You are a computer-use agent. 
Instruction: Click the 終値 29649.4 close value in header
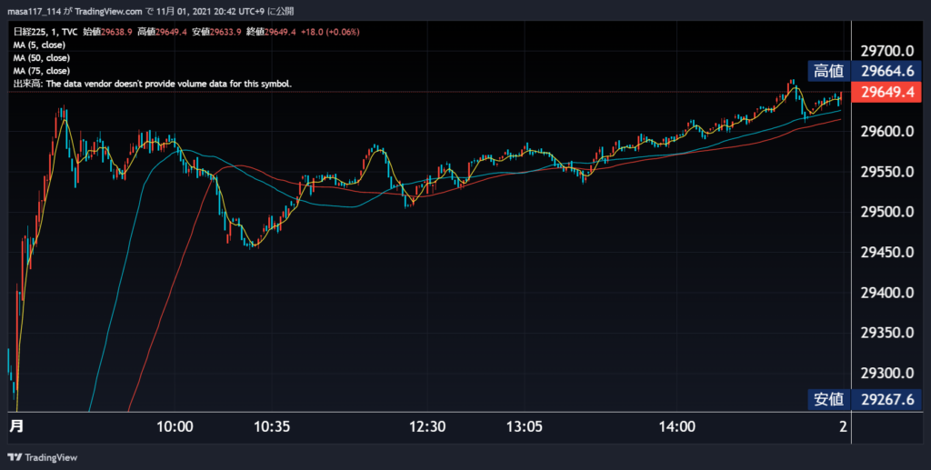(271, 32)
